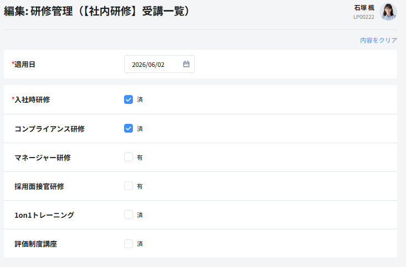Image resolution: width=406 pixels, height=267 pixels.
Task: Click the 済 label beside コンプライアンス研修
Action: click(x=140, y=129)
